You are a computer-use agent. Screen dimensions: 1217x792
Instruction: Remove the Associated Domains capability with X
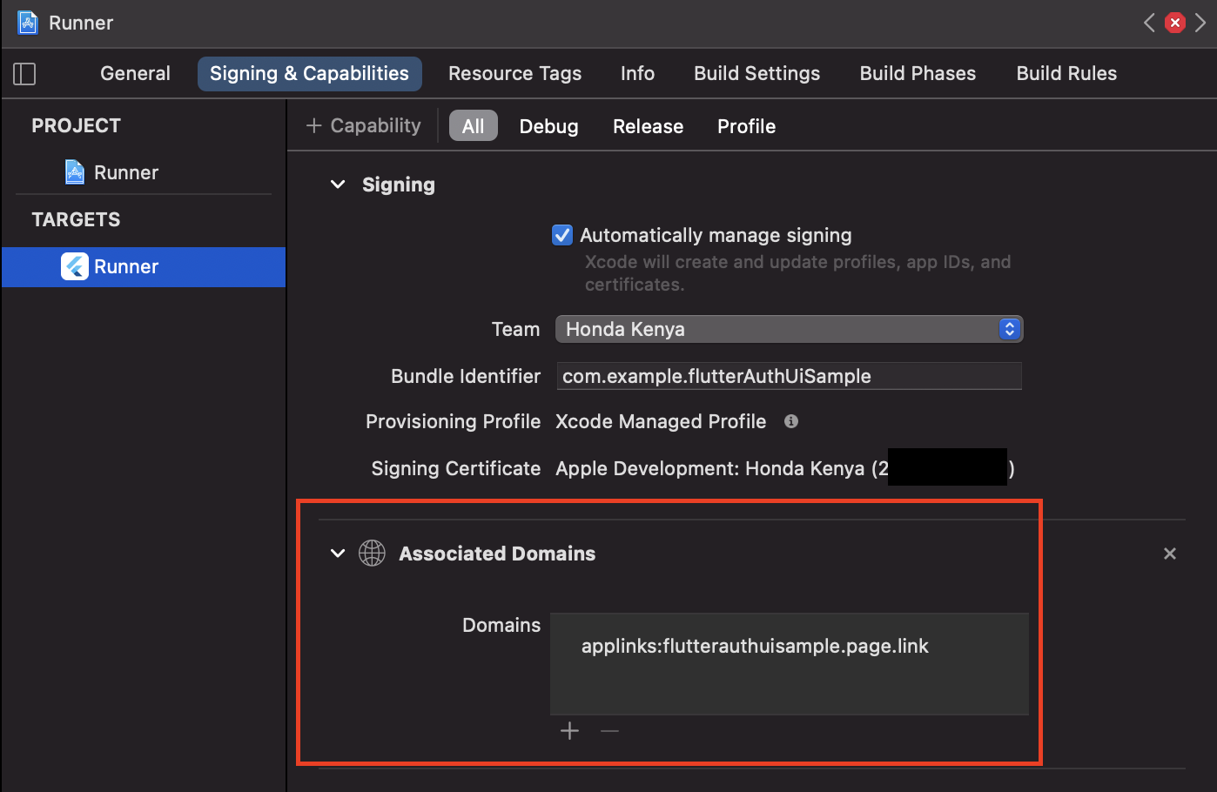tap(1170, 554)
